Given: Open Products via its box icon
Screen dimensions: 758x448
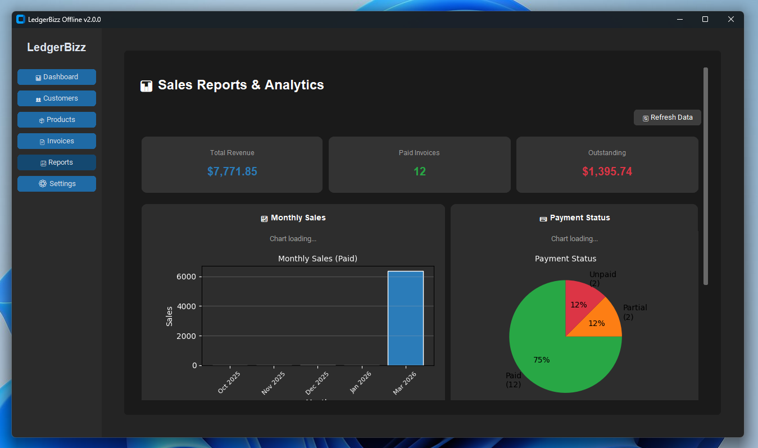Looking at the screenshot, I should [x=42, y=120].
